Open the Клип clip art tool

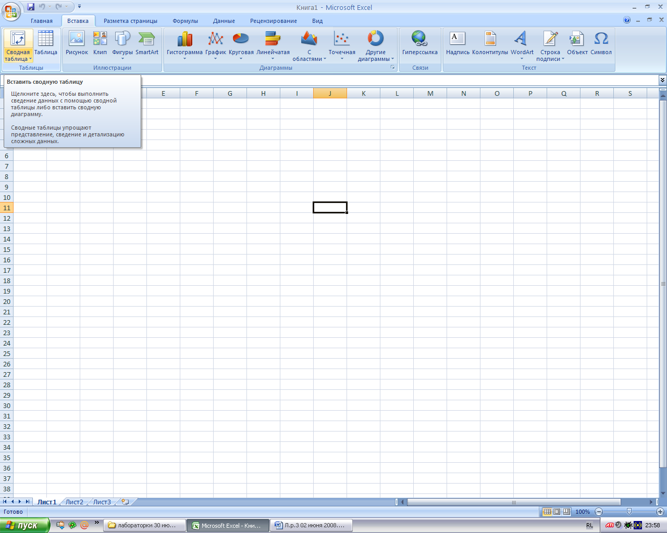[100, 43]
